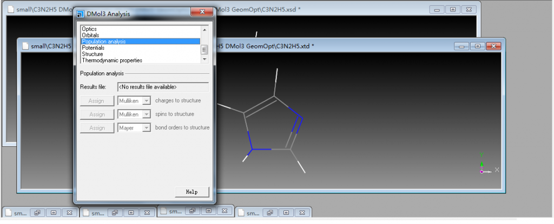This screenshot has height=224, width=554.
Task: Click Assign for bond orders to structure
Action: pyautogui.click(x=97, y=128)
